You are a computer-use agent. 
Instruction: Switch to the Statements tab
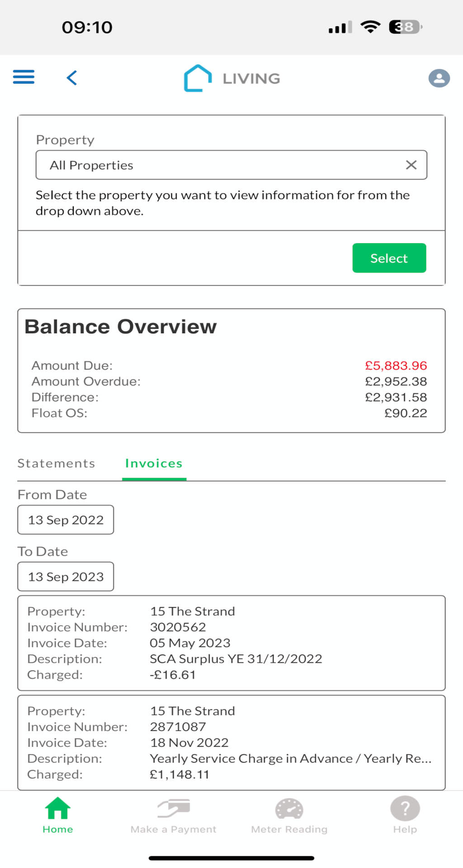56,463
